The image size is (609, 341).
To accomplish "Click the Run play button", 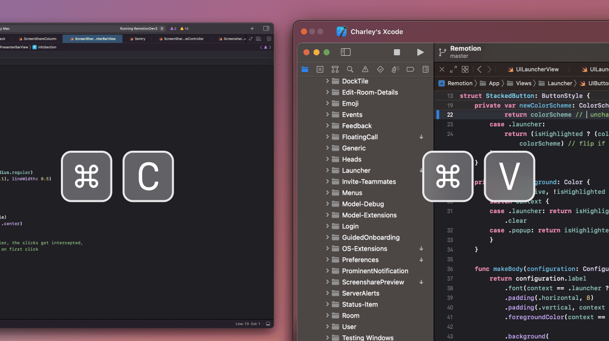I will click(420, 52).
